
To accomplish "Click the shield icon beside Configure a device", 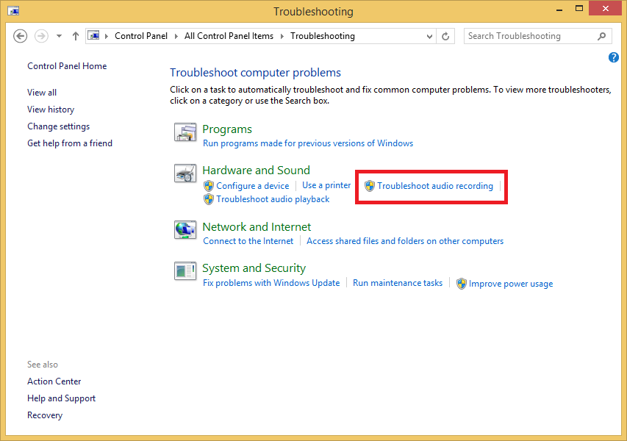I will 208,185.
